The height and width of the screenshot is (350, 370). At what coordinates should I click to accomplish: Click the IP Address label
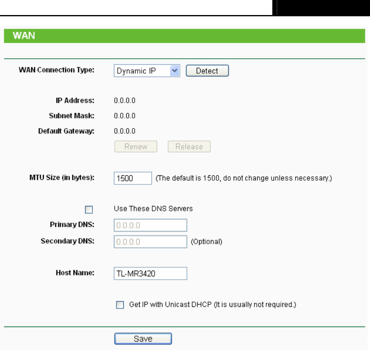tap(75, 101)
